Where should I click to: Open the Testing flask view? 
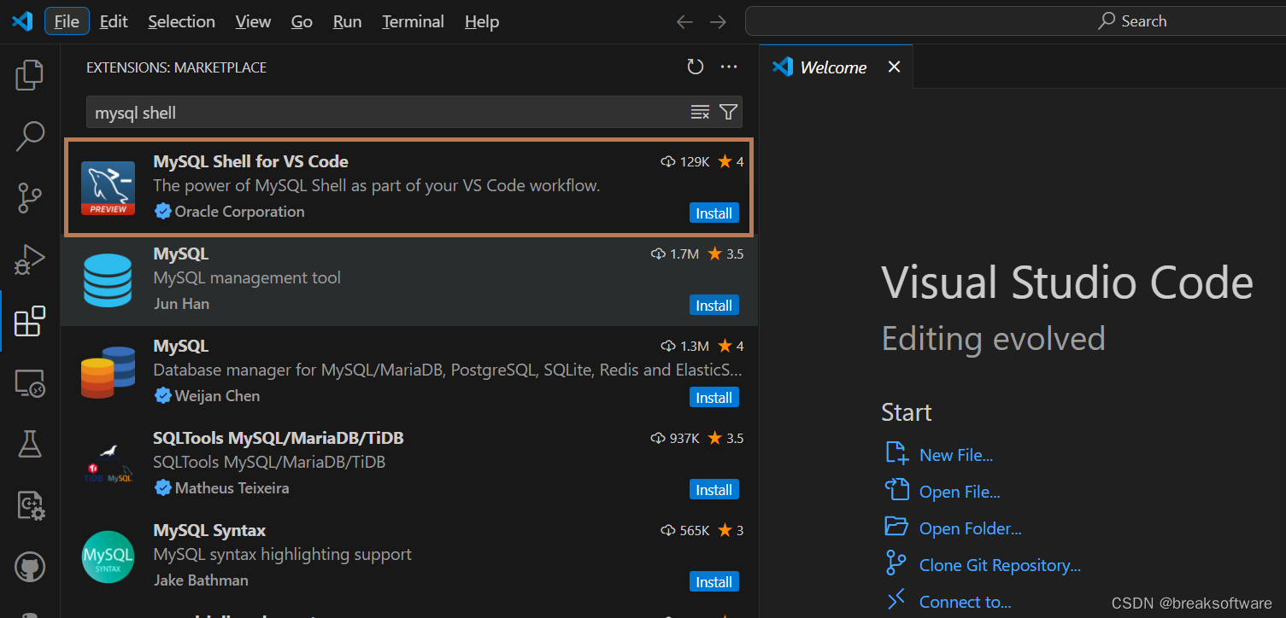click(x=30, y=444)
